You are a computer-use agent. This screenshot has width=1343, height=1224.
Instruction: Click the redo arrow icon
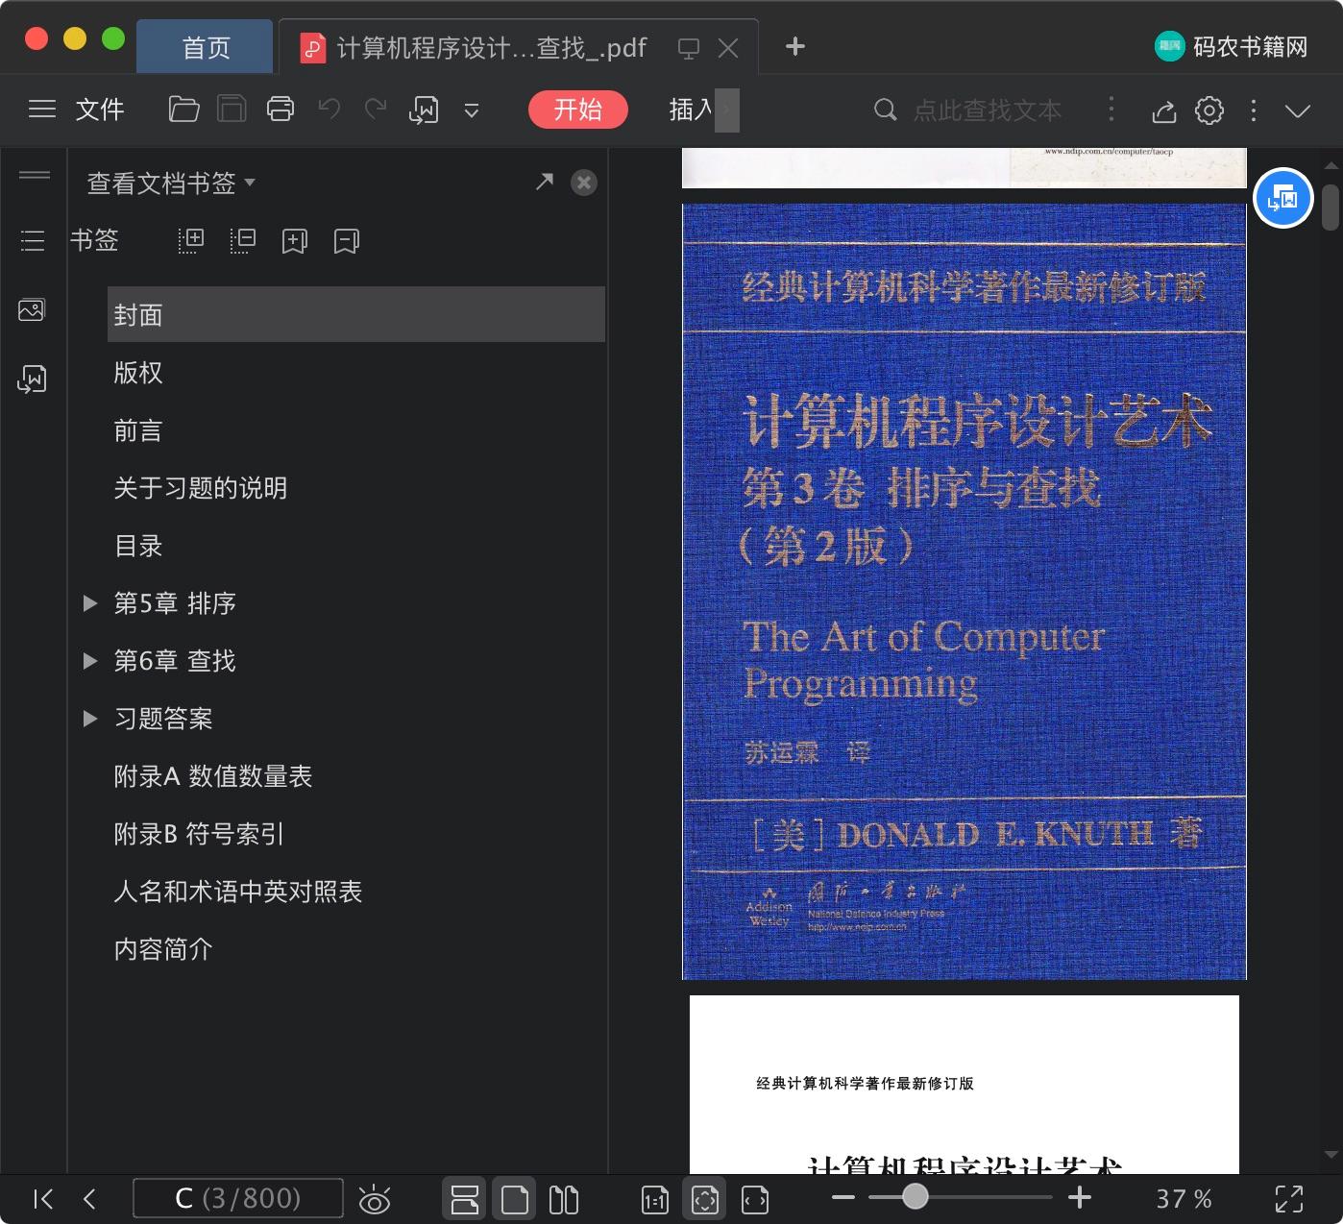click(x=376, y=110)
